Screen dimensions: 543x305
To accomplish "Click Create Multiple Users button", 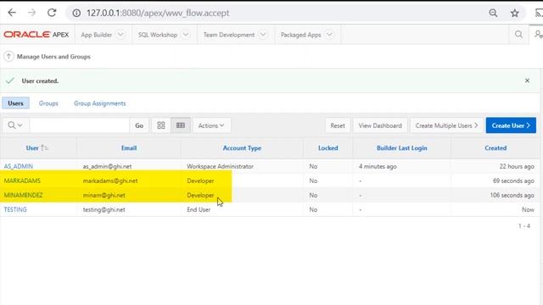I will [x=446, y=125].
